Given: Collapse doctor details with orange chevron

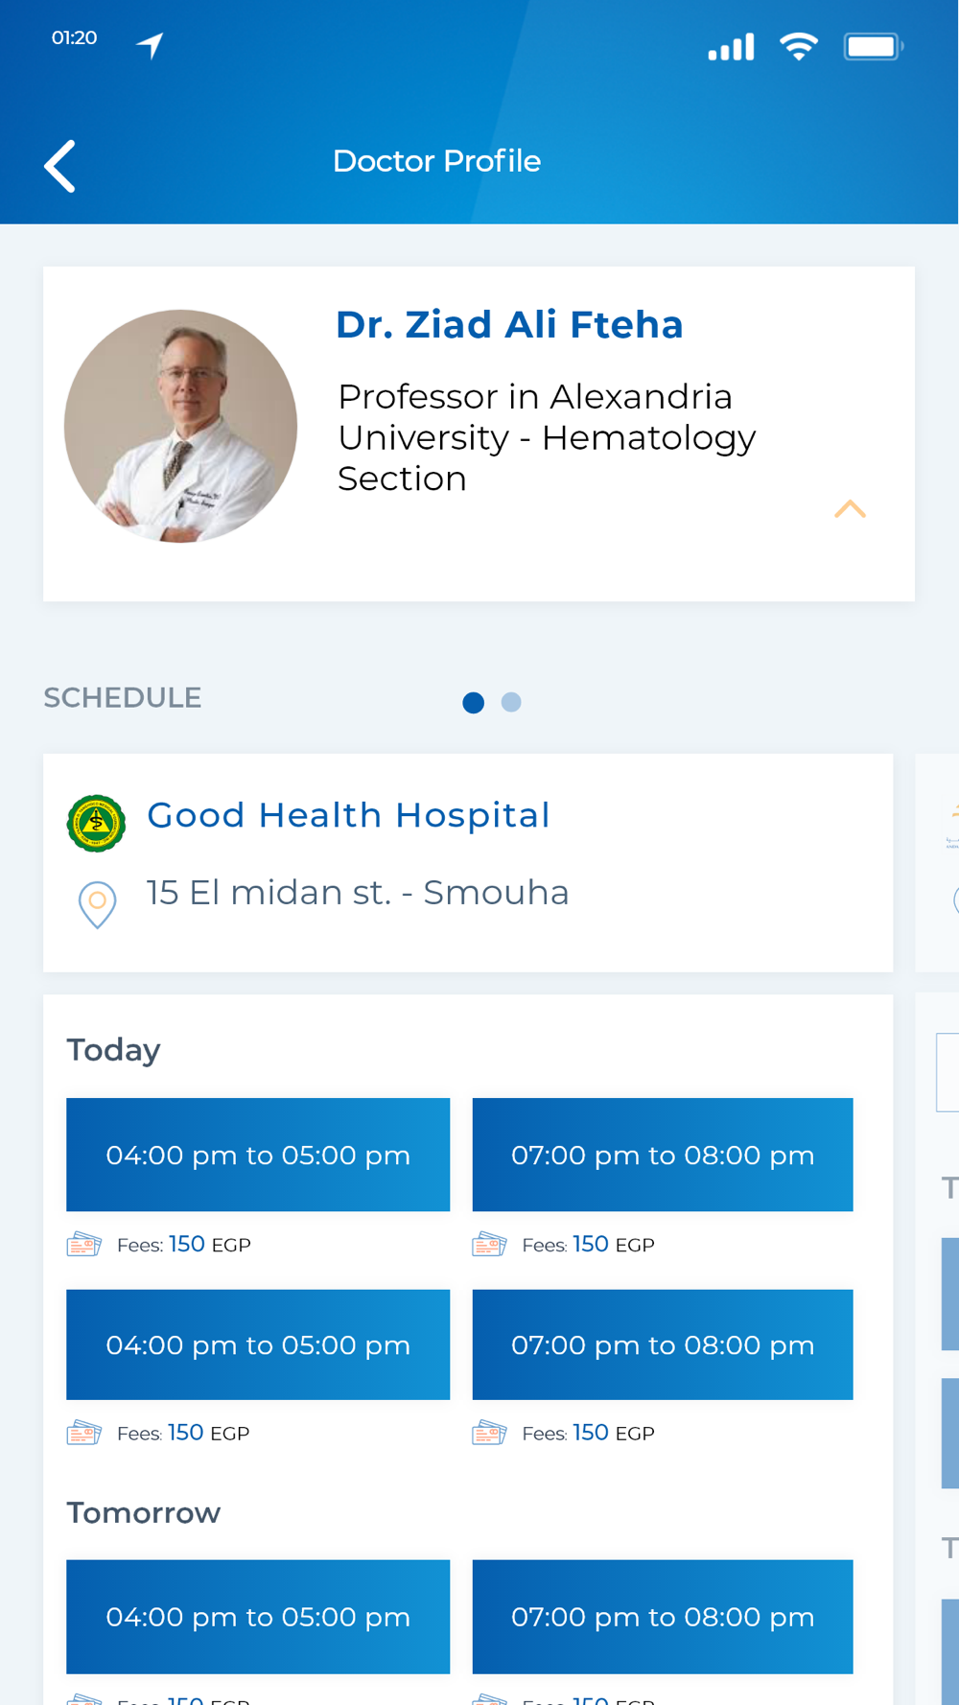Looking at the screenshot, I should tap(850, 508).
